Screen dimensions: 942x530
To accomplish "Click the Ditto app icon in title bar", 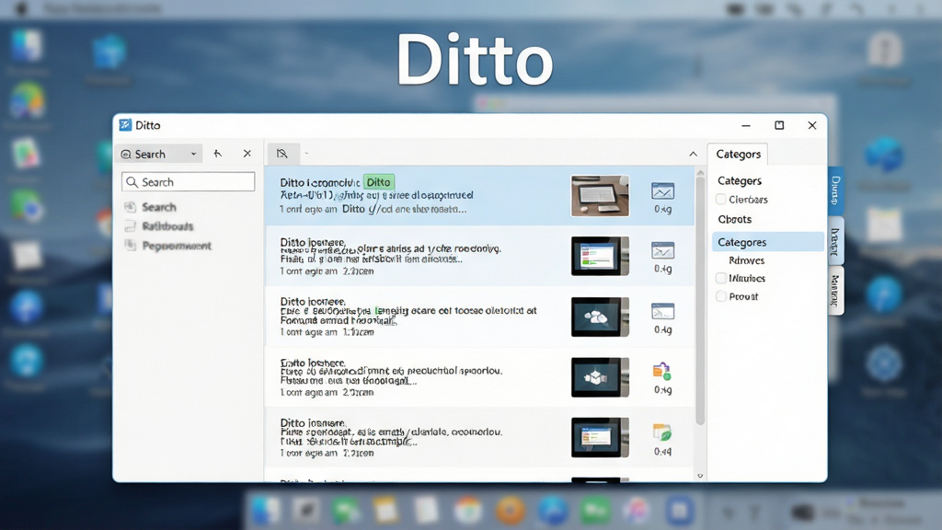I will point(125,125).
